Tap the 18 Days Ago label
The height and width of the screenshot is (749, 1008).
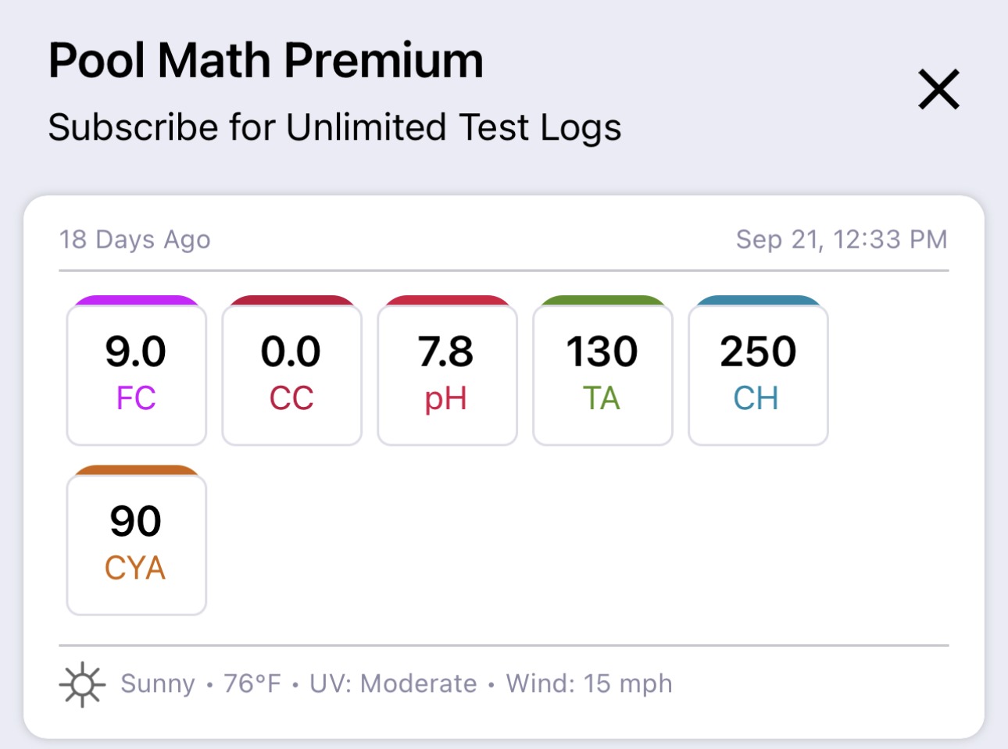[135, 239]
